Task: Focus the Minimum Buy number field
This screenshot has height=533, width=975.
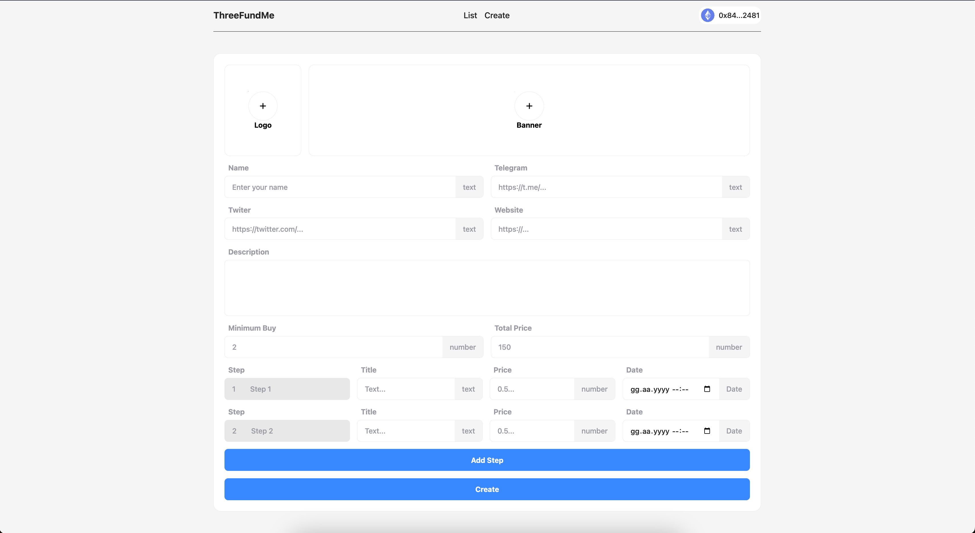Action: pyautogui.click(x=333, y=347)
